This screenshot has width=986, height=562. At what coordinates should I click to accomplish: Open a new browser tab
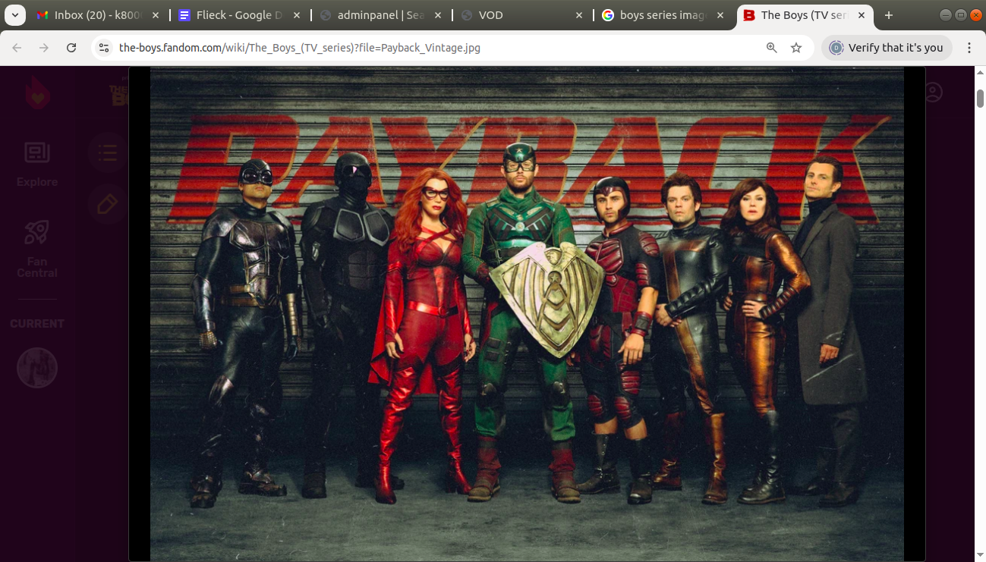[x=889, y=15]
